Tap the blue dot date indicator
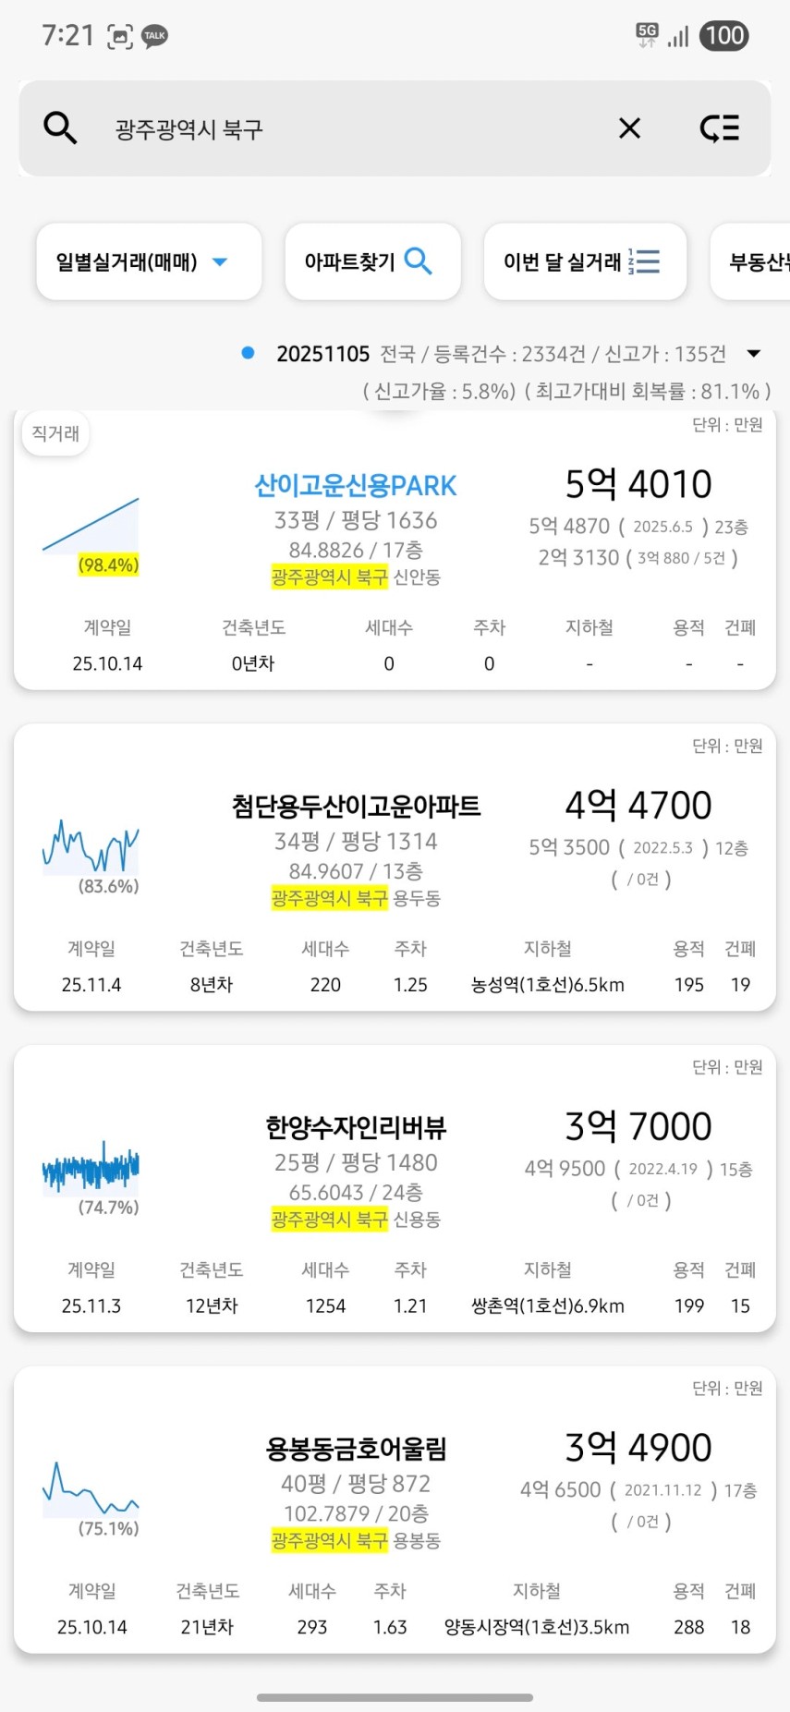790x1712 pixels. (248, 353)
